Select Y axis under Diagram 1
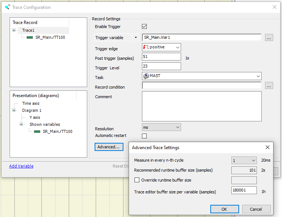The height and width of the screenshot is (217, 282). click(x=35, y=117)
